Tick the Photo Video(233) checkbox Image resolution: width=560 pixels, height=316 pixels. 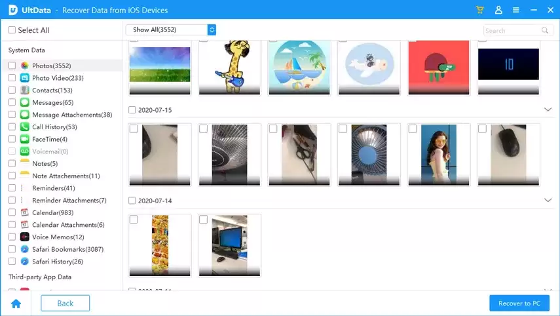[12, 77]
